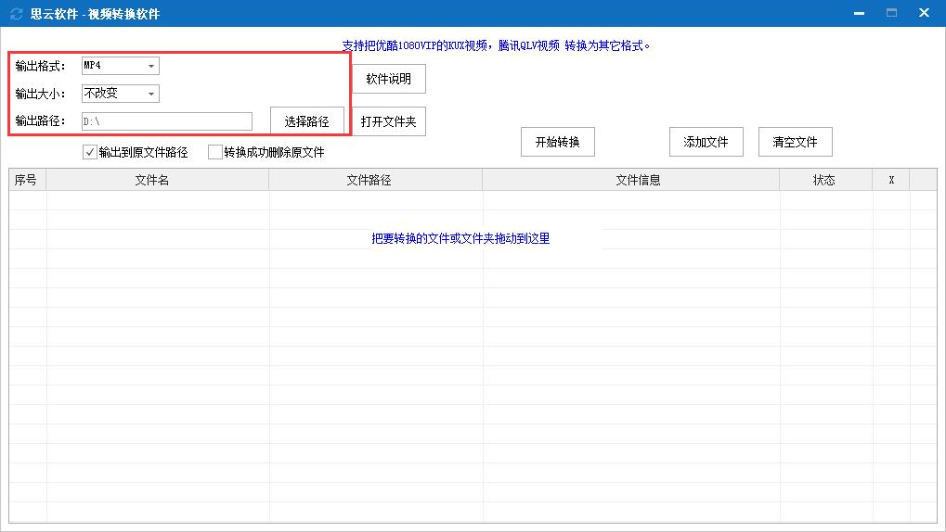Click the 输出路径 D:\ input field

(x=166, y=121)
